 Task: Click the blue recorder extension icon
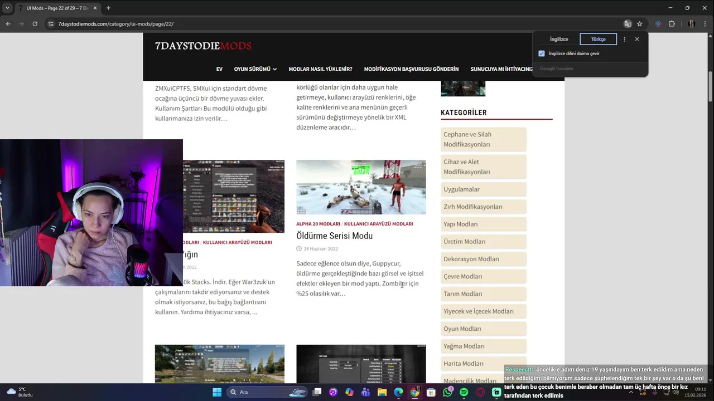[x=658, y=24]
